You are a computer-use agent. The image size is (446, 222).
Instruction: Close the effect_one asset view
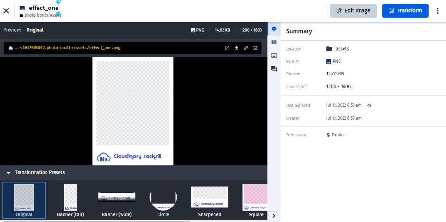pyautogui.click(x=6, y=11)
